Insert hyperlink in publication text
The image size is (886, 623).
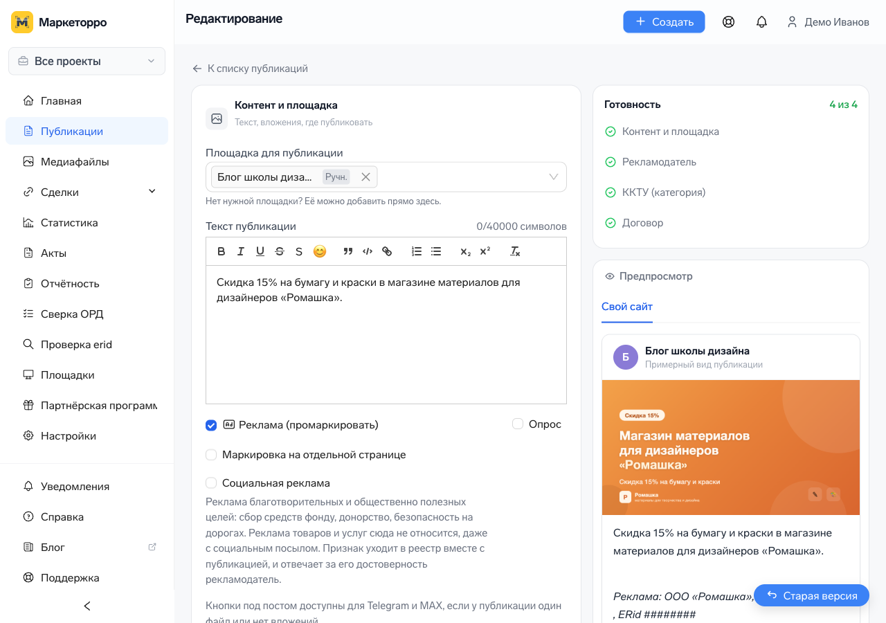[x=387, y=251]
